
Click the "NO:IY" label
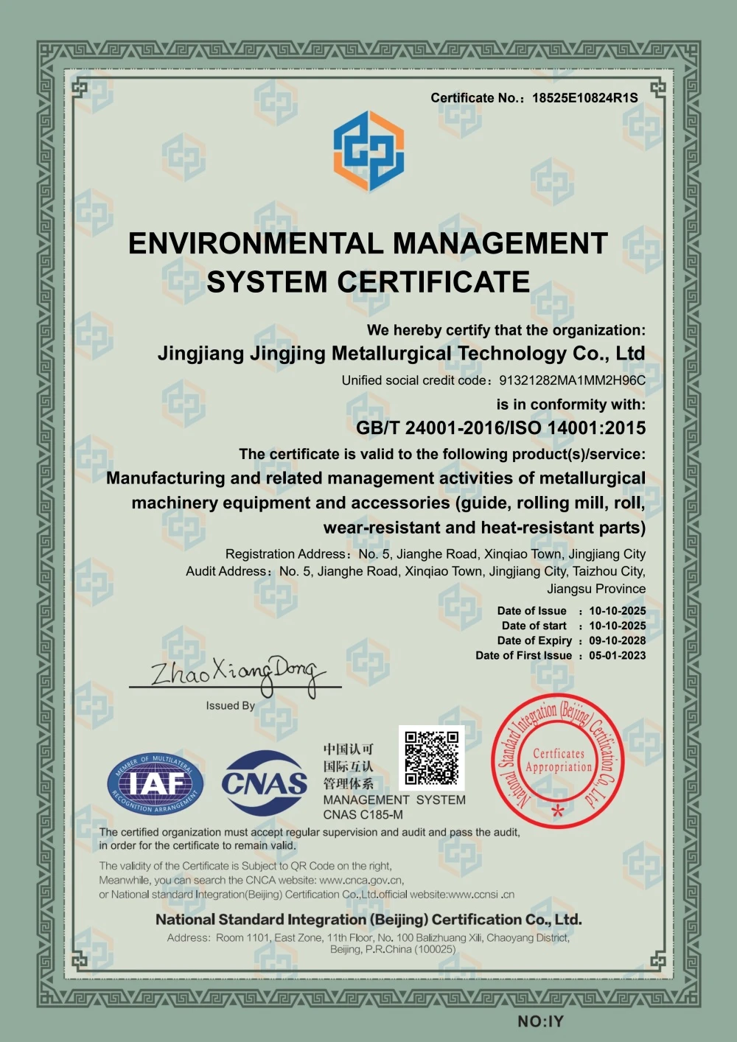[540, 1021]
